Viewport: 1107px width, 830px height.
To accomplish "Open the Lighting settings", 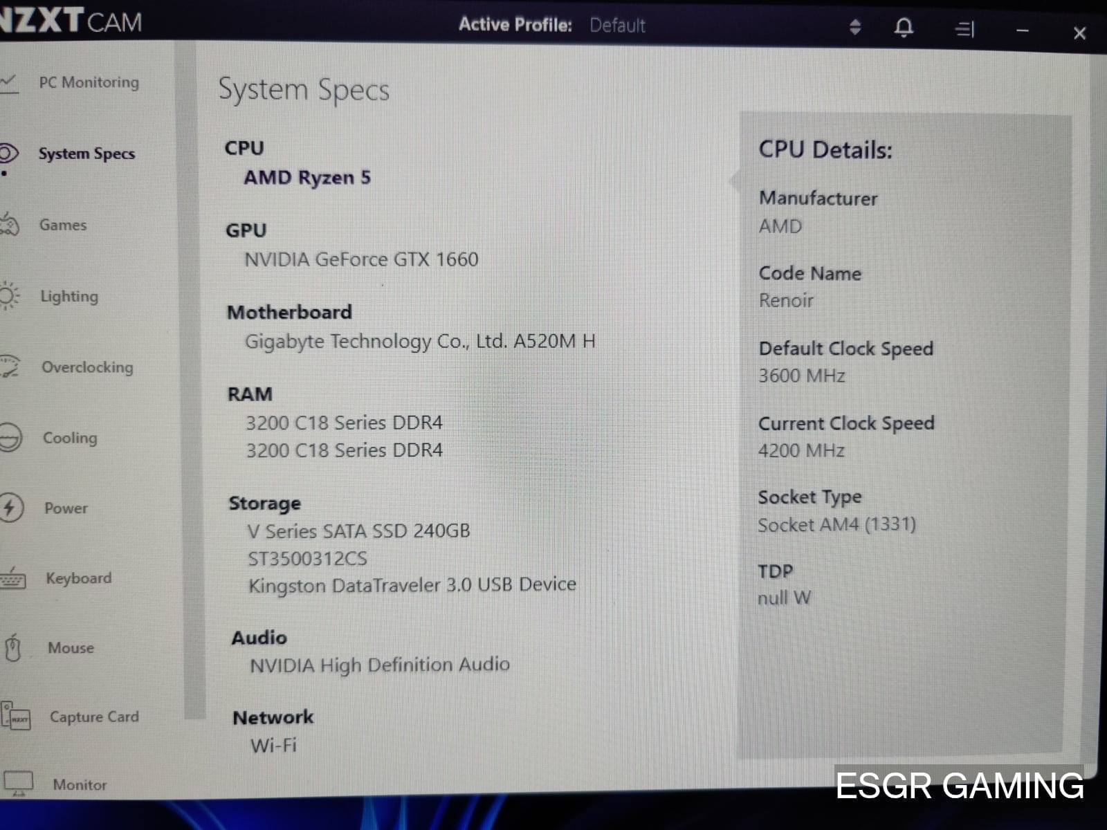I will point(69,296).
